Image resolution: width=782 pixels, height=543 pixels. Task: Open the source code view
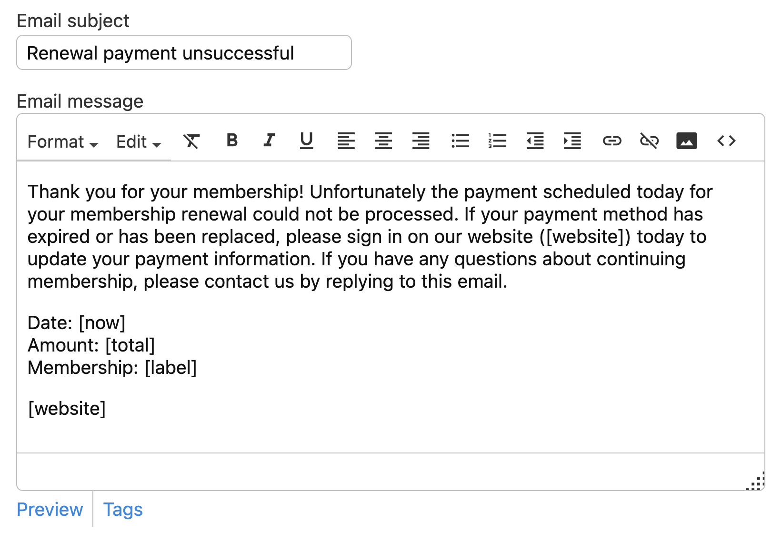726,141
